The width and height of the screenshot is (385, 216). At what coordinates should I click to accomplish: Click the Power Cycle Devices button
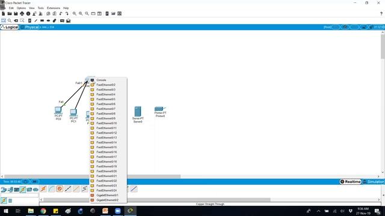click(x=25, y=182)
